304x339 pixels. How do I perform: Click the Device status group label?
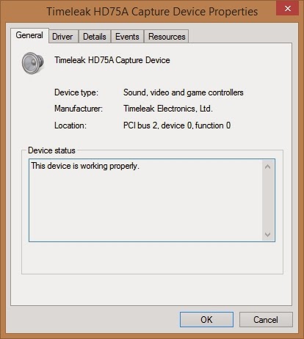(x=51, y=150)
